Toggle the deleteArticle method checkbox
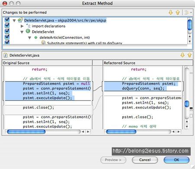 7,37
